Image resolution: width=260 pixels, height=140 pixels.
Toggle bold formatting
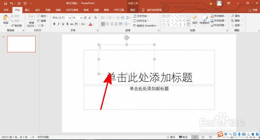coord(54,24)
